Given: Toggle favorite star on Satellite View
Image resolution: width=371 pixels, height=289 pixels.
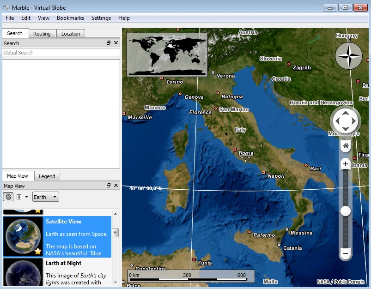Looking at the screenshot, I should [x=38, y=251].
